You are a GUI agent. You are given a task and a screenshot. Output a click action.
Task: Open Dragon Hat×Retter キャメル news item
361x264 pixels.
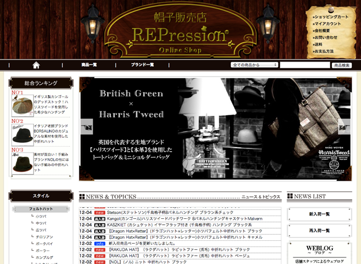[x=186, y=238]
